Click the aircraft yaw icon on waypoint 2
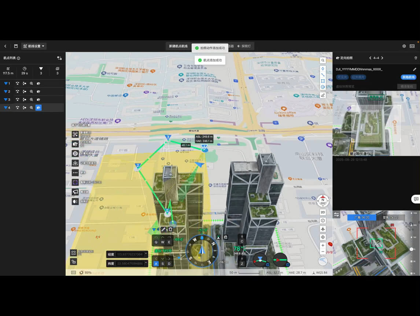 point(18,91)
